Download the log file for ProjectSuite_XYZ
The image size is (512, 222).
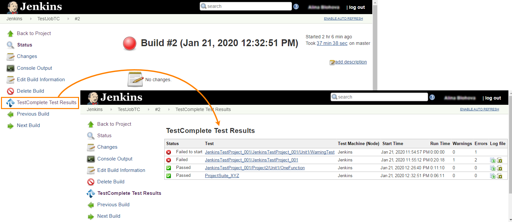[x=492, y=176]
